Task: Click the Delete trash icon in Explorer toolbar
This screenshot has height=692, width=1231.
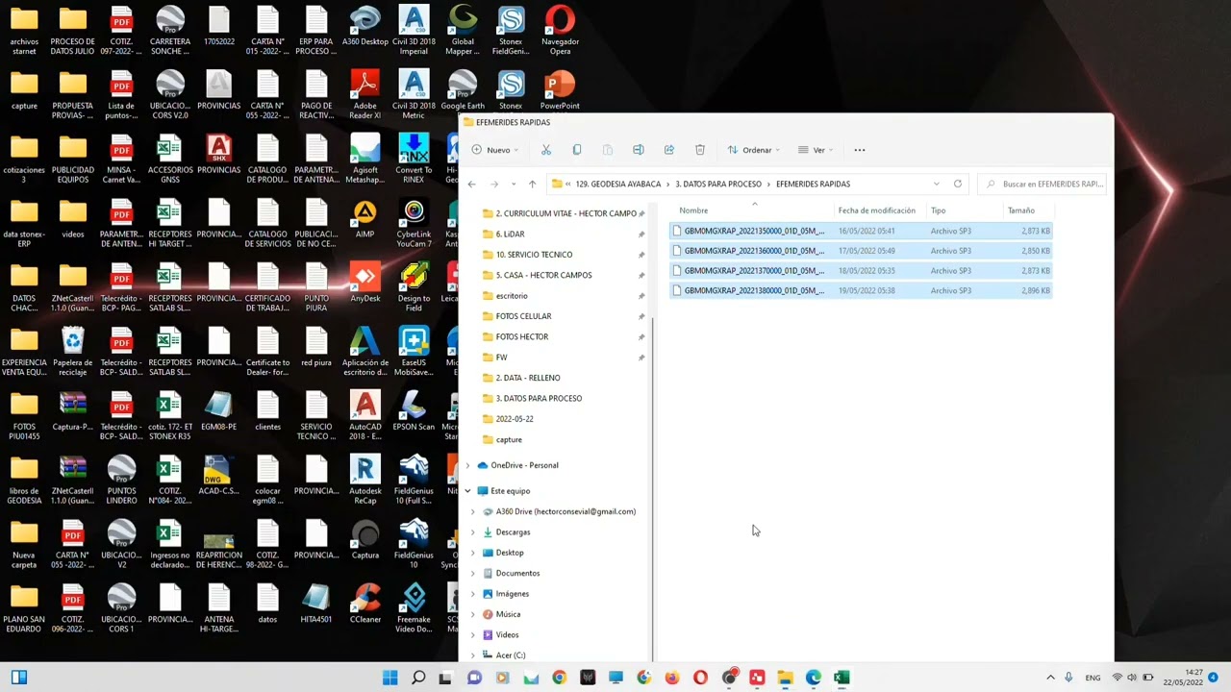Action: tap(700, 150)
